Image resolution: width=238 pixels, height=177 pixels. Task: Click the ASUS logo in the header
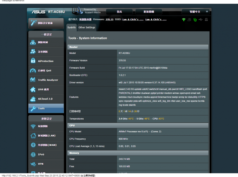[x=39, y=12]
